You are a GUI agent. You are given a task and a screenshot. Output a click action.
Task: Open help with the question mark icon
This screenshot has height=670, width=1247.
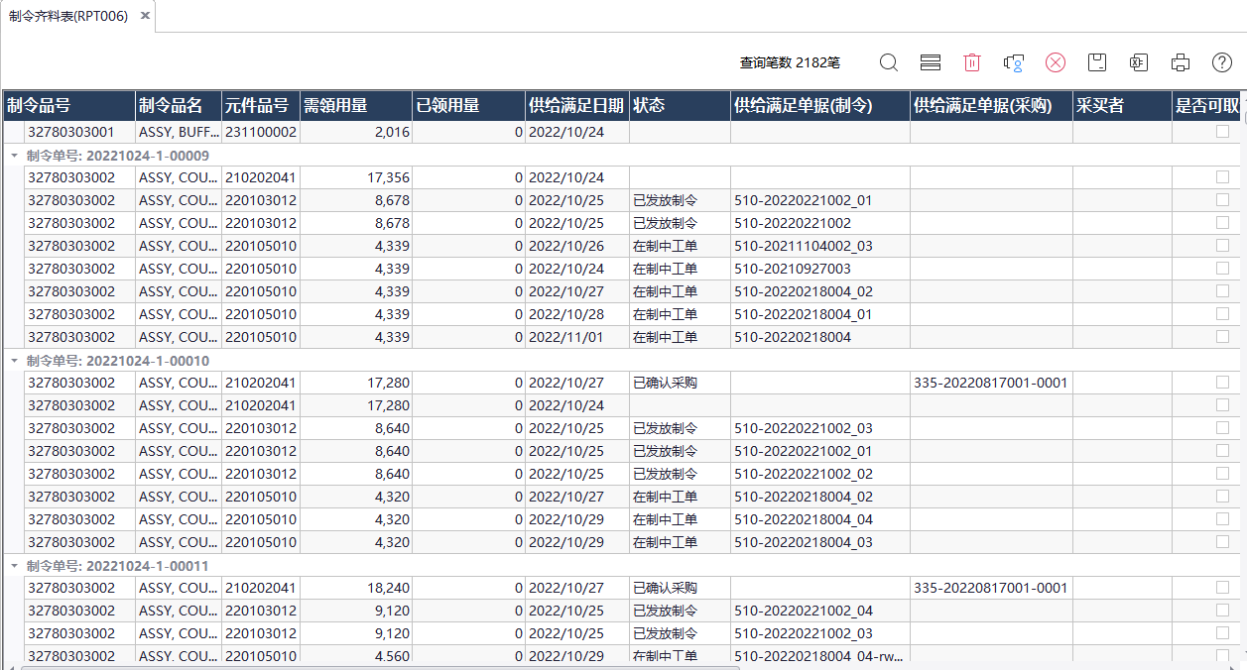tap(1222, 62)
